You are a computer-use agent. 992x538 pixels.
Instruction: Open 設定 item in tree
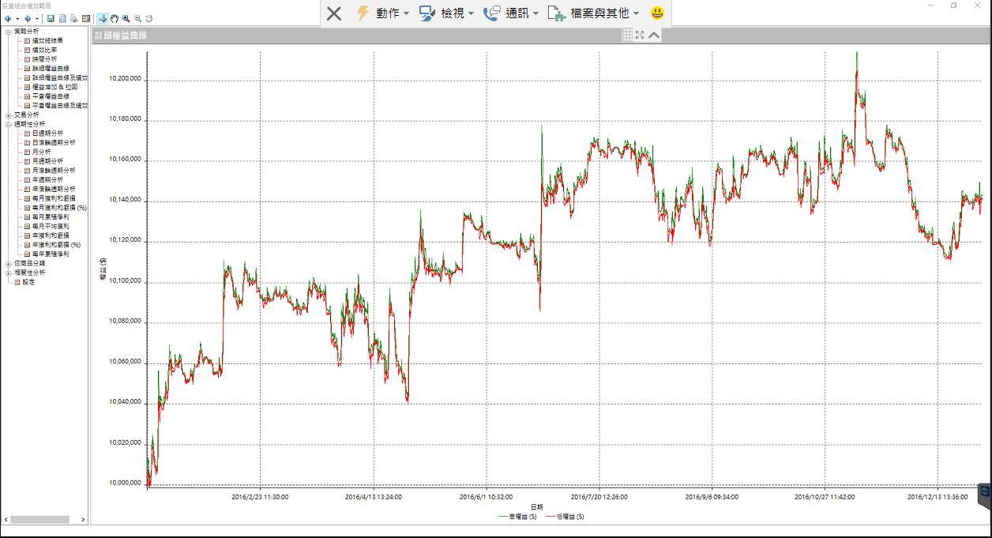pyautogui.click(x=28, y=282)
